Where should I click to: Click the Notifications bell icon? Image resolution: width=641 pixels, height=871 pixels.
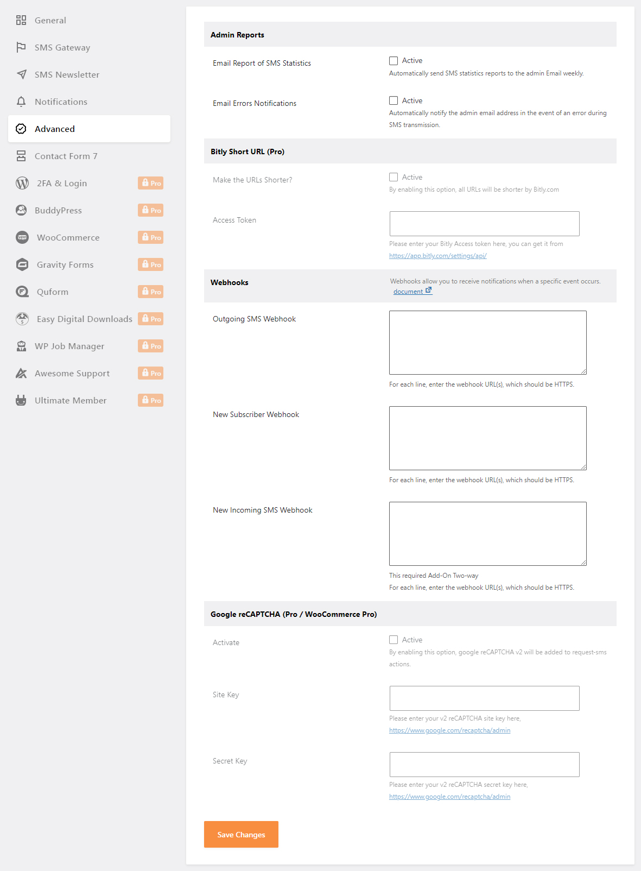click(x=21, y=102)
